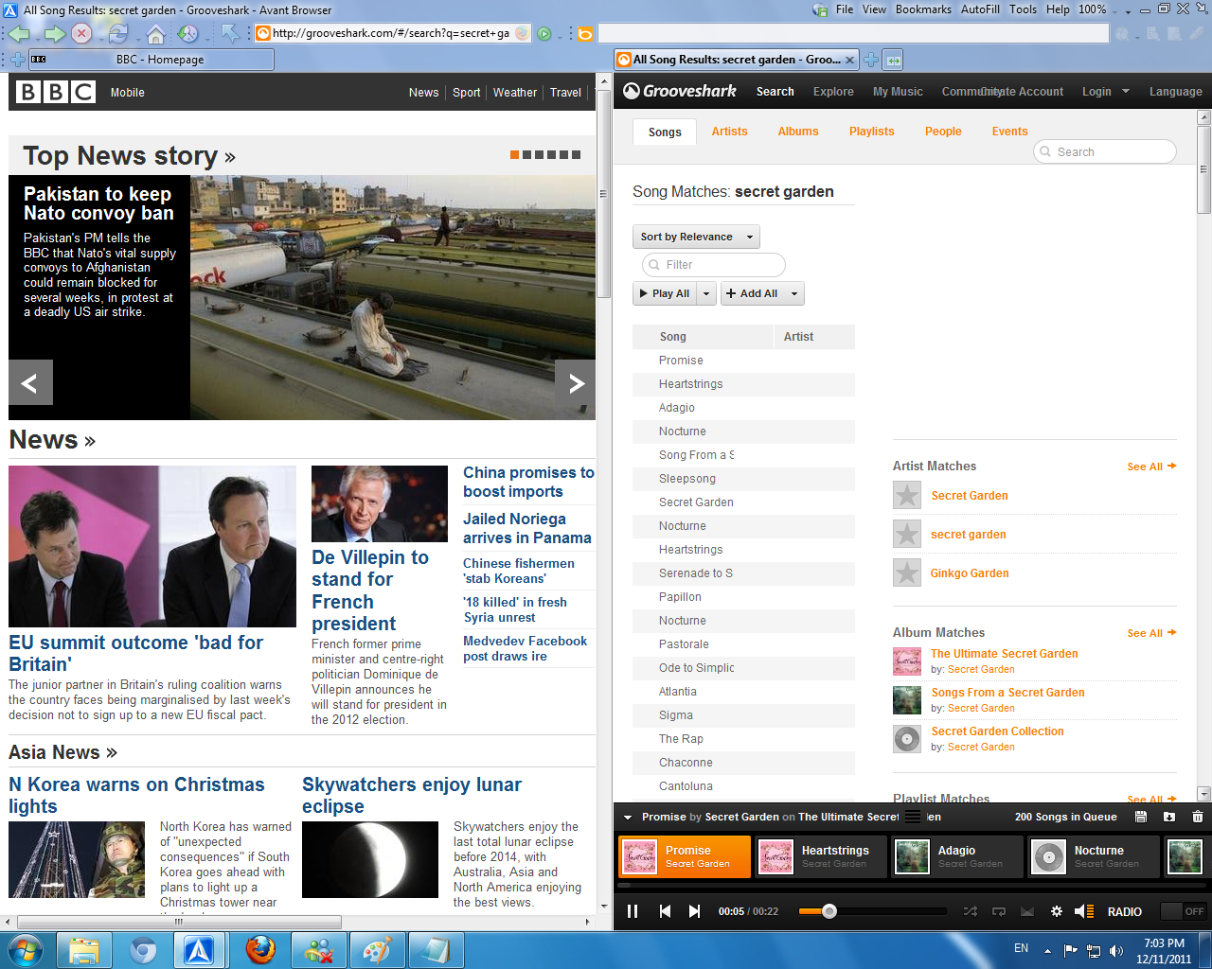This screenshot has width=1212, height=969.
Task: Show hidden system tray icons
Action: (x=1047, y=950)
